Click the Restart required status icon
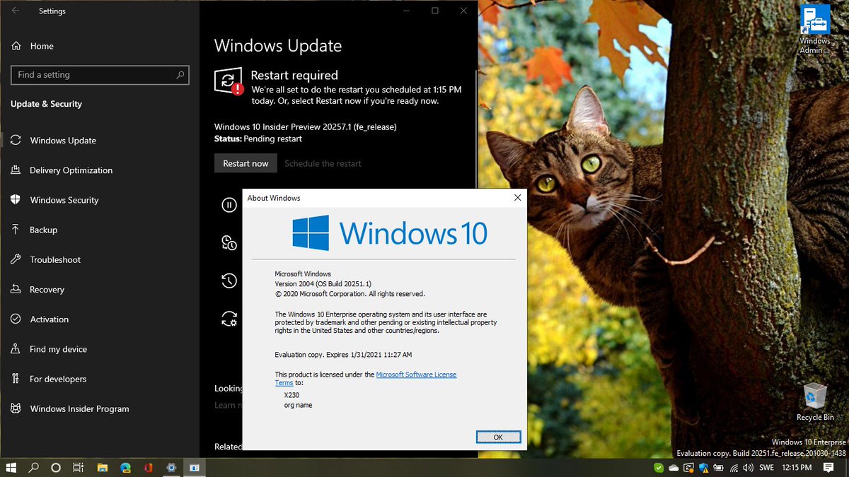The height and width of the screenshot is (477, 849). [x=229, y=81]
